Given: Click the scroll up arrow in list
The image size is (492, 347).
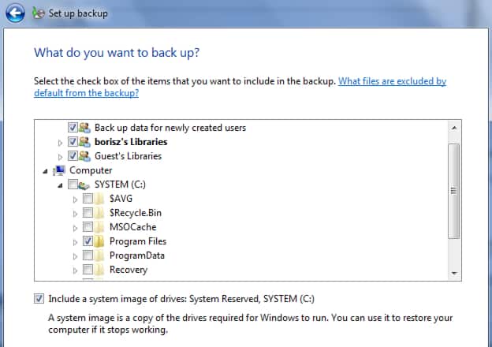Looking at the screenshot, I should (x=453, y=126).
